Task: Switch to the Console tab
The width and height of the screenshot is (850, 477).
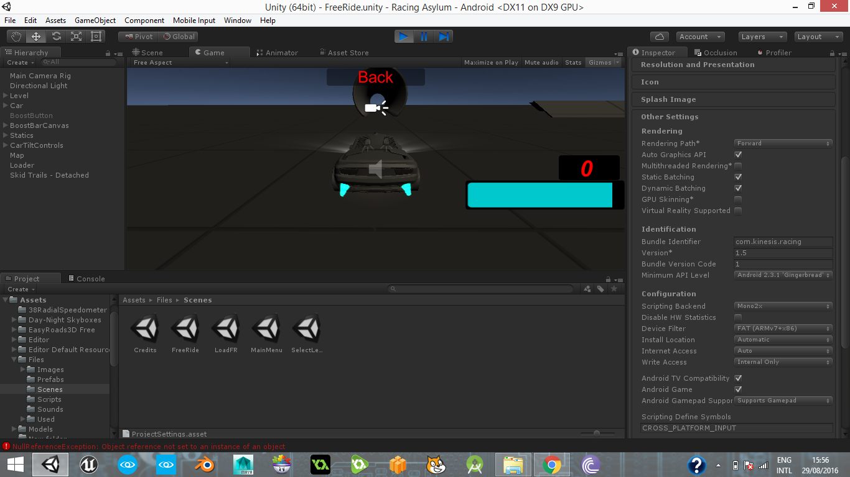Action: click(86, 279)
